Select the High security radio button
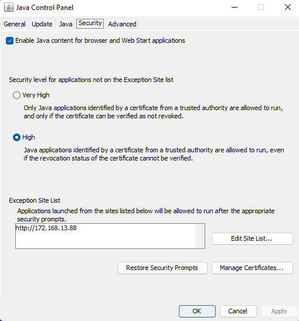This screenshot has width=299, height=321. coord(16,138)
